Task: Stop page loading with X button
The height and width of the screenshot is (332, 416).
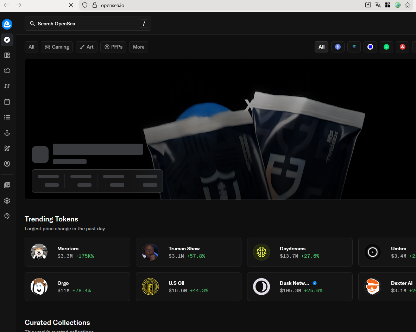Action: click(71, 5)
